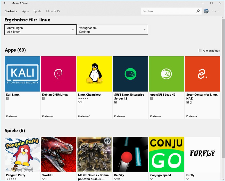The height and width of the screenshot is (181, 225).
Task: Open the Debian GNU/Linux tile image
Action: pos(58,74)
